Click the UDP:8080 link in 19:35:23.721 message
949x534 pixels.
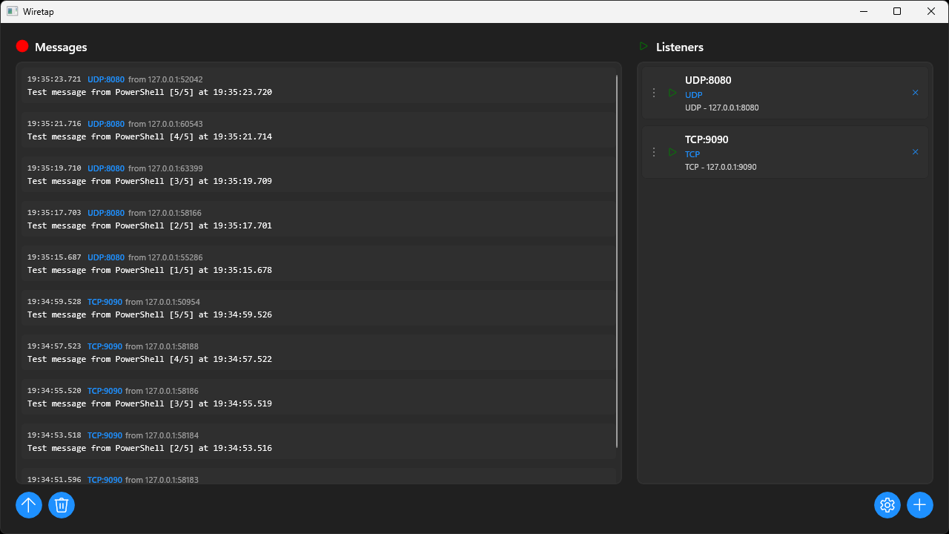(106, 79)
